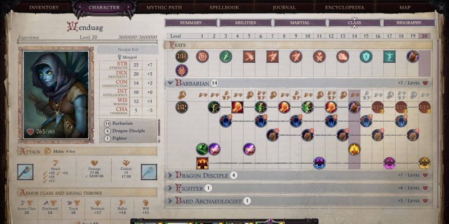Image resolution: width=449 pixels, height=224 pixels.
Task: Click the purple ability icon at level 2
Action: point(214,149)
